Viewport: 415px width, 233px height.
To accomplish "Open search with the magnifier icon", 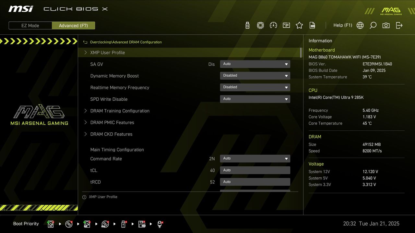I will click(373, 25).
